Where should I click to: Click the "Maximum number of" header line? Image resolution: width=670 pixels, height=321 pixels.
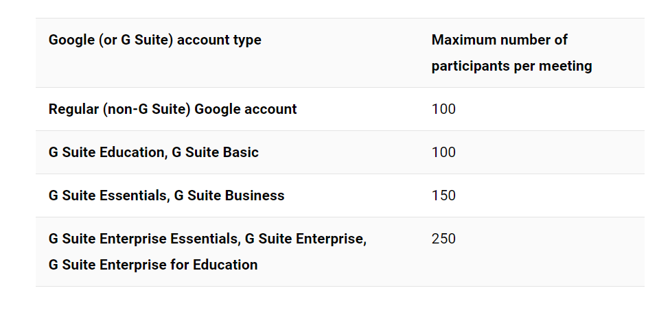coord(499,40)
